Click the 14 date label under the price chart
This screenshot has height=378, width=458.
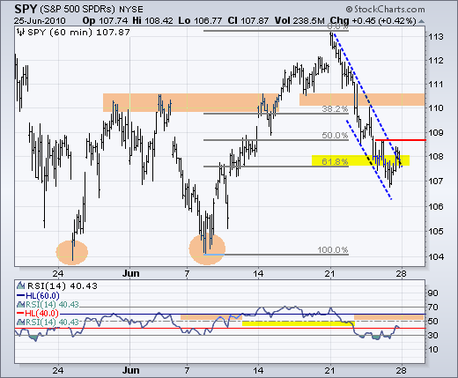tap(258, 273)
